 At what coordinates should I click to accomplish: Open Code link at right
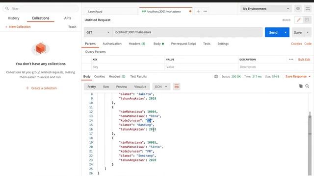308,44
